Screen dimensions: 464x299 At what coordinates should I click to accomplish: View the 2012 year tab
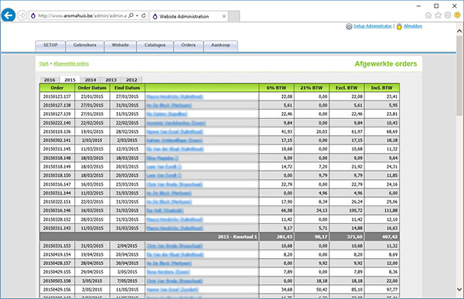click(x=131, y=80)
